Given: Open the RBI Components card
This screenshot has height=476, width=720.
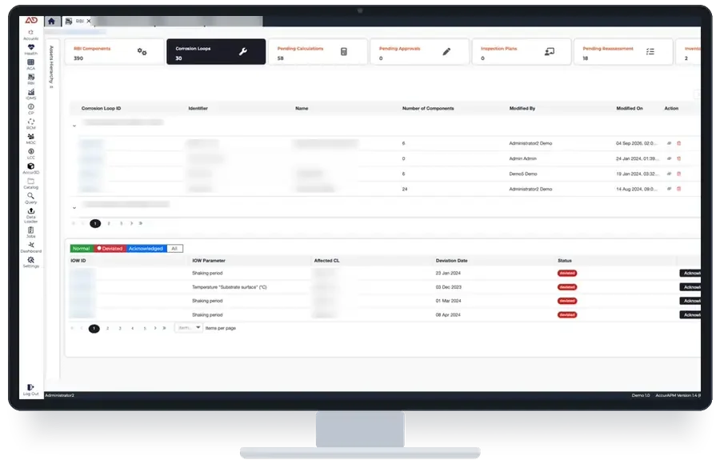Looking at the screenshot, I should pos(114,52).
